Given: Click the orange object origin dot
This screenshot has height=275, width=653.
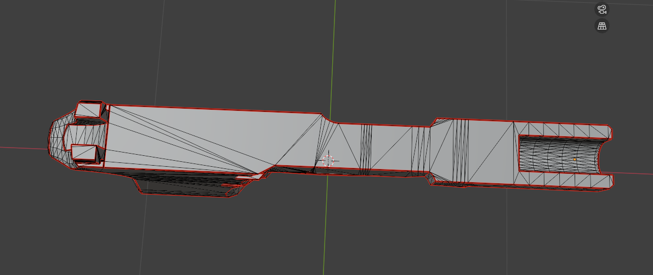Looking at the screenshot, I should tap(575, 160).
